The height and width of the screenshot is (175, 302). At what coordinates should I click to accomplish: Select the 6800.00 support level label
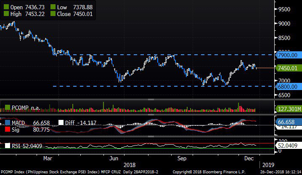(x=288, y=86)
